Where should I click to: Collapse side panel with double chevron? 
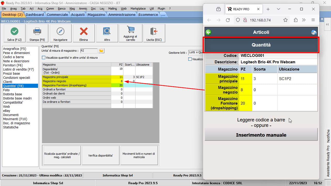[327, 24]
